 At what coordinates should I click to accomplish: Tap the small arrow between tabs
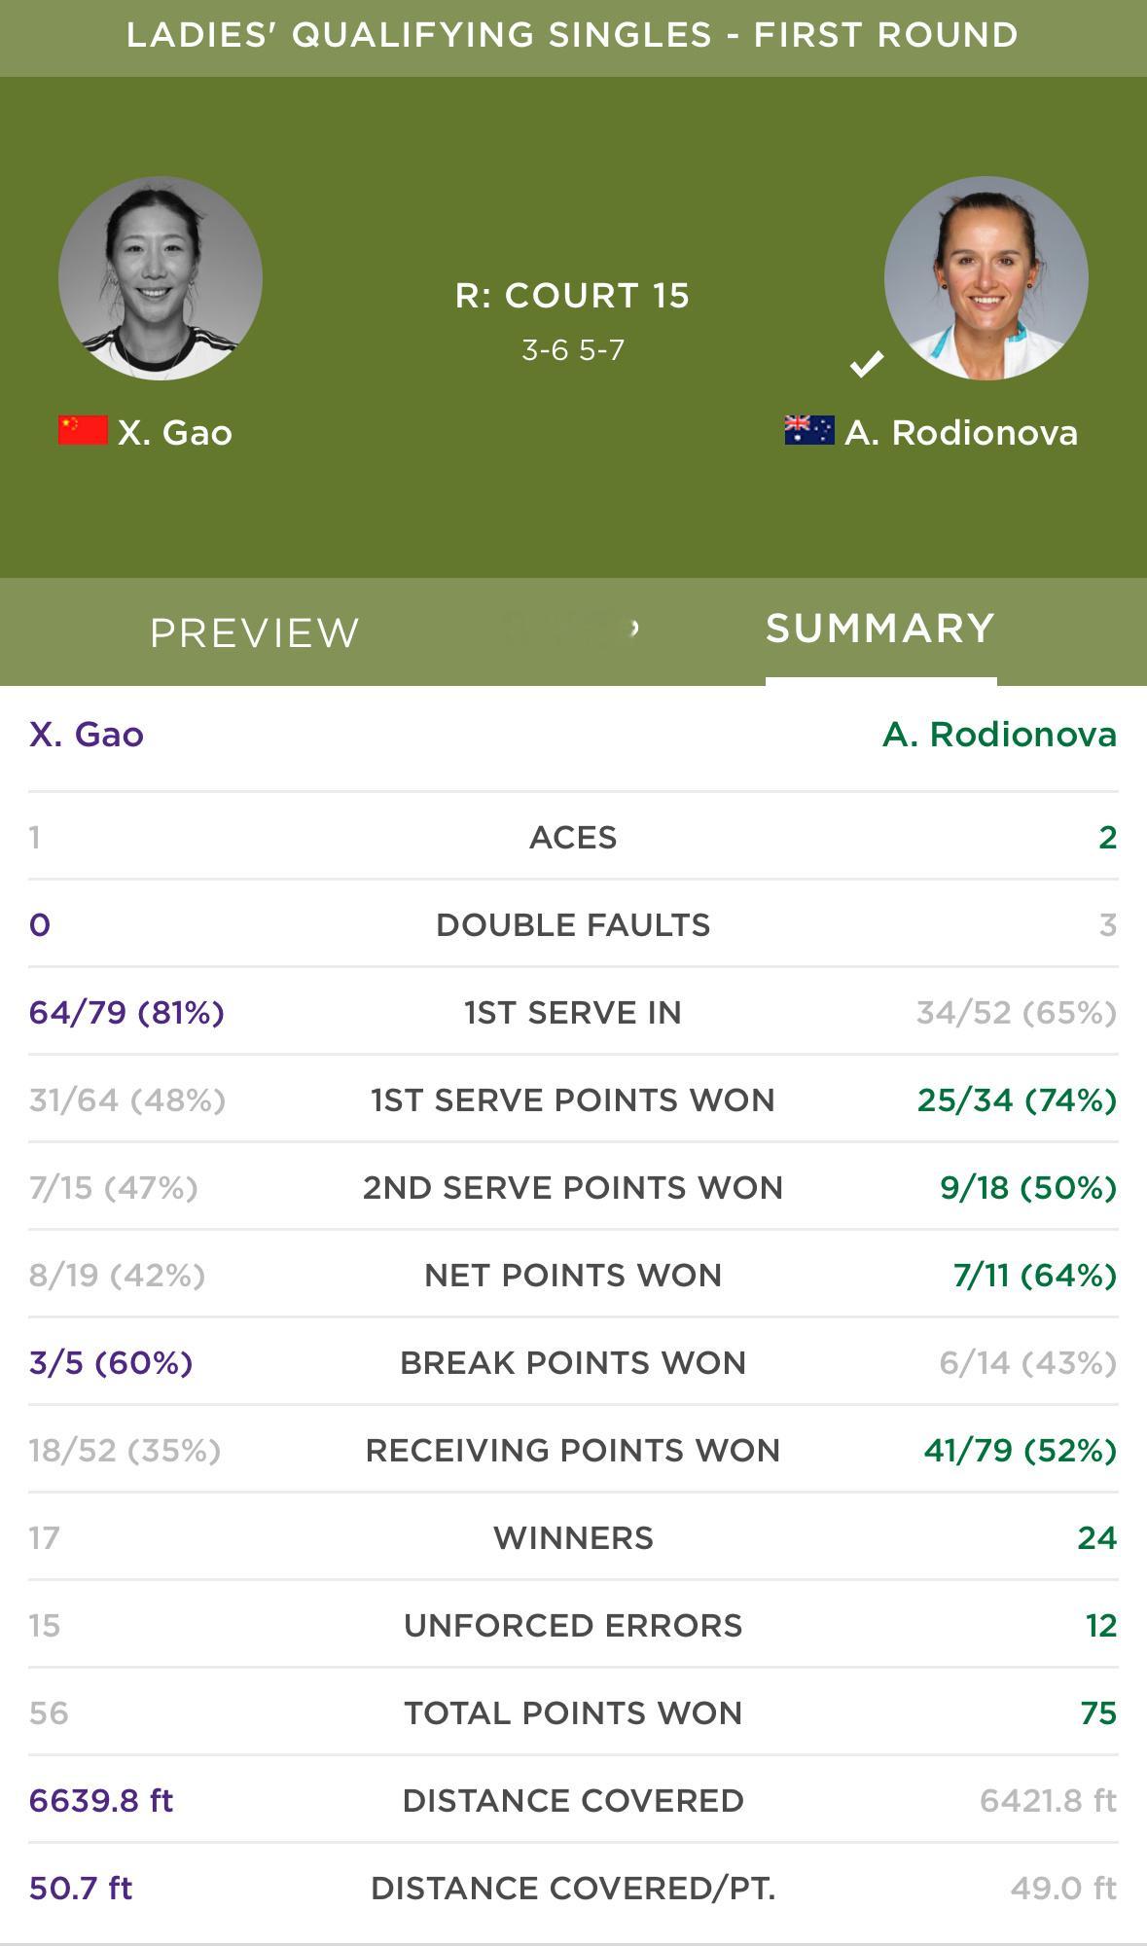pos(634,629)
